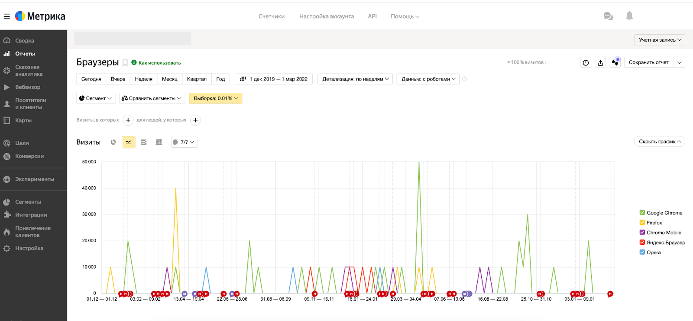
Task: Open the Помощь dropdown
Action: tap(405, 16)
